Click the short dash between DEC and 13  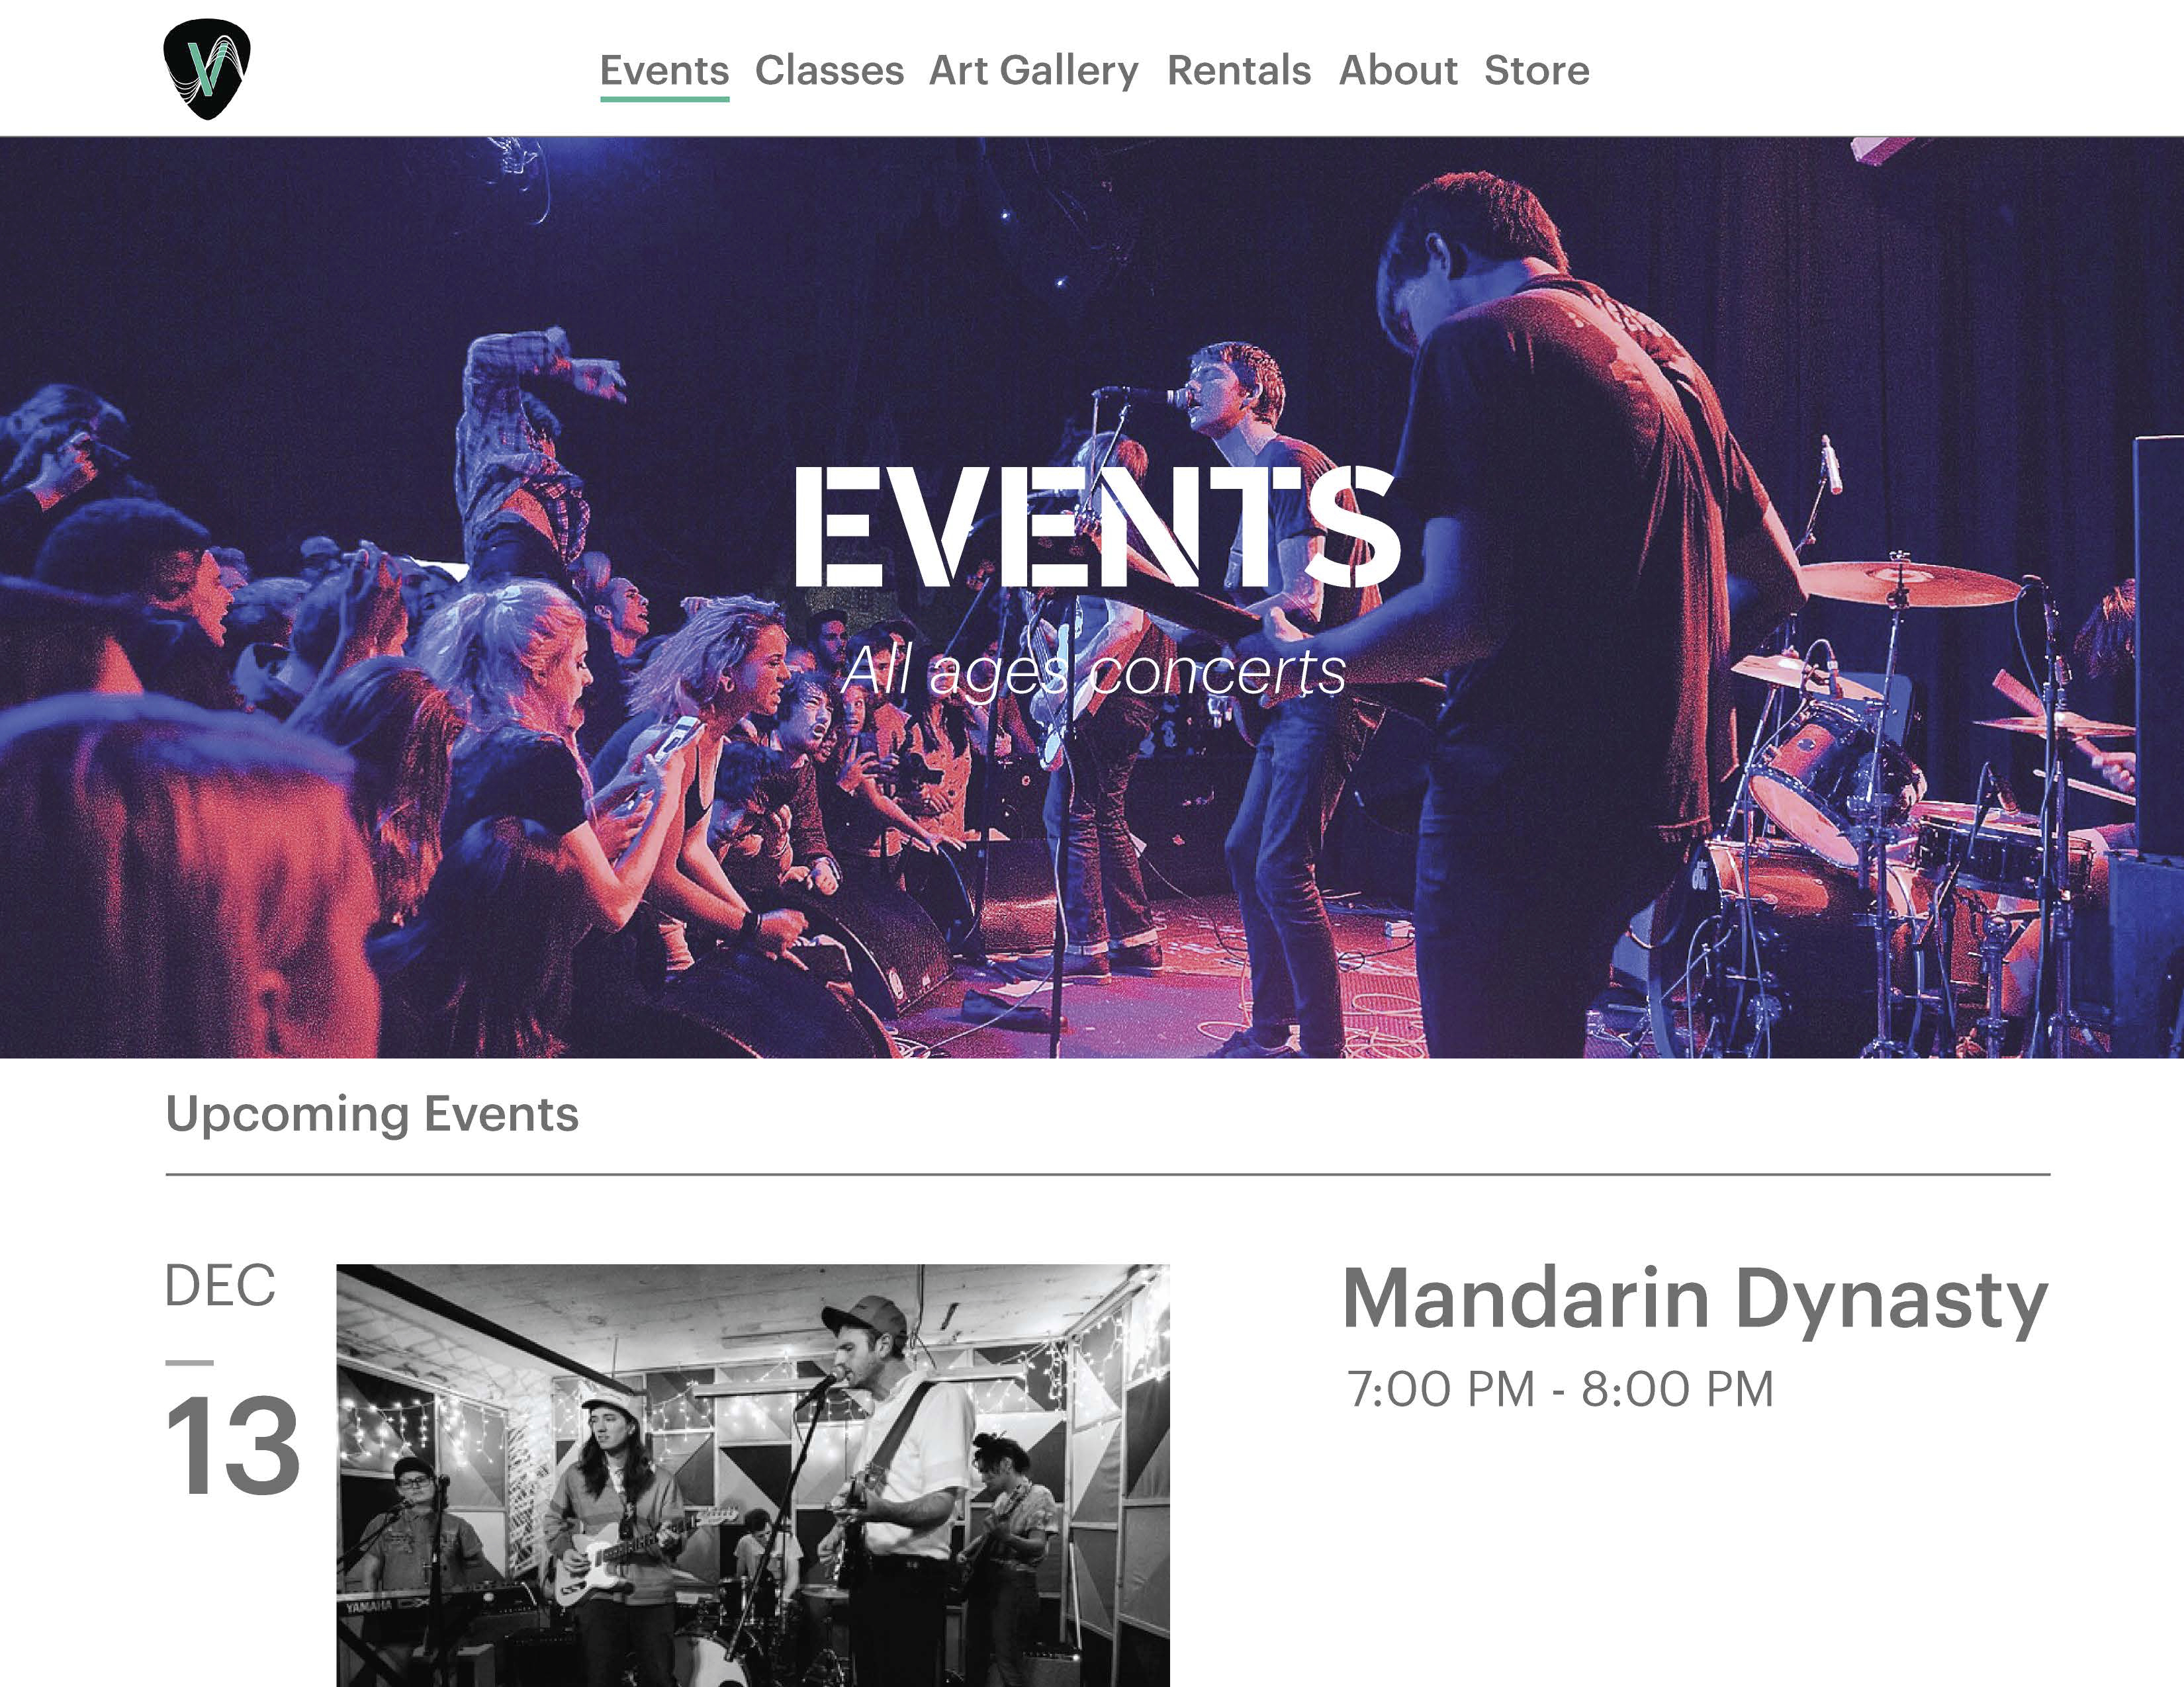[x=189, y=1362]
